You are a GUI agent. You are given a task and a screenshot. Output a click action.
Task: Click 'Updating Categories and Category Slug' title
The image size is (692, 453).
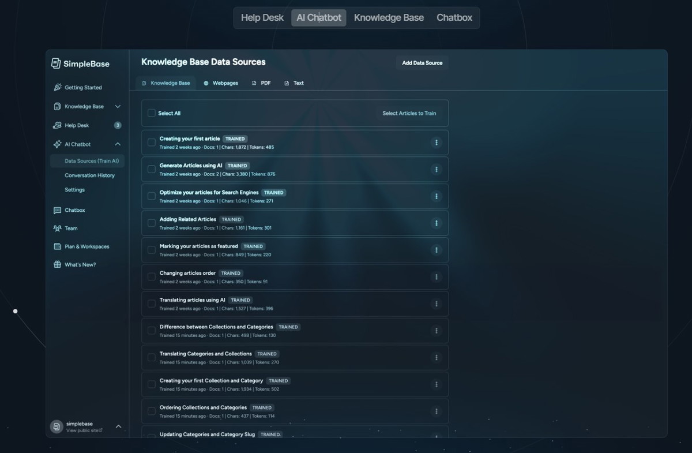pyautogui.click(x=207, y=435)
